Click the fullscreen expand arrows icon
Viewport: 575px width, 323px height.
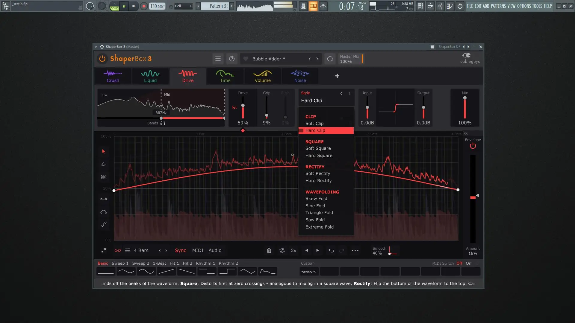pyautogui.click(x=104, y=251)
